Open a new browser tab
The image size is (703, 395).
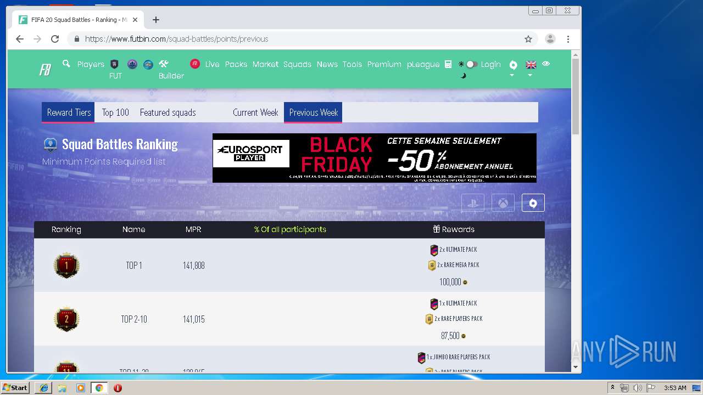coord(156,20)
